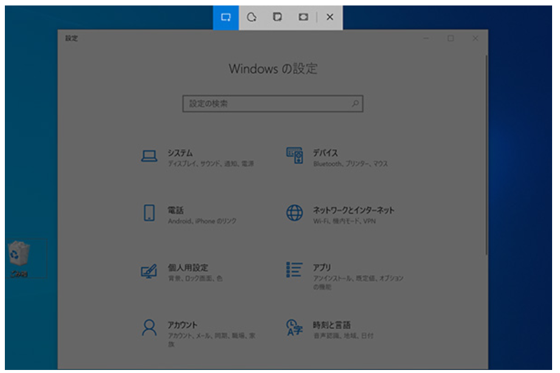Click the Android、iPhone のリンク description
The width and height of the screenshot is (560, 373).
[202, 221]
